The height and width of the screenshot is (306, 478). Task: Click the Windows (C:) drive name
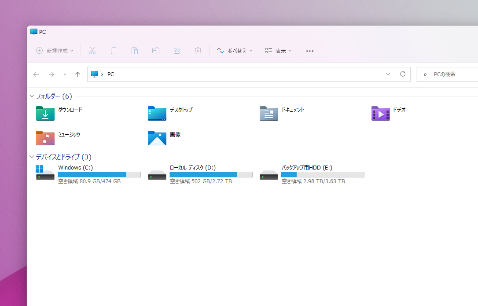[x=76, y=167]
